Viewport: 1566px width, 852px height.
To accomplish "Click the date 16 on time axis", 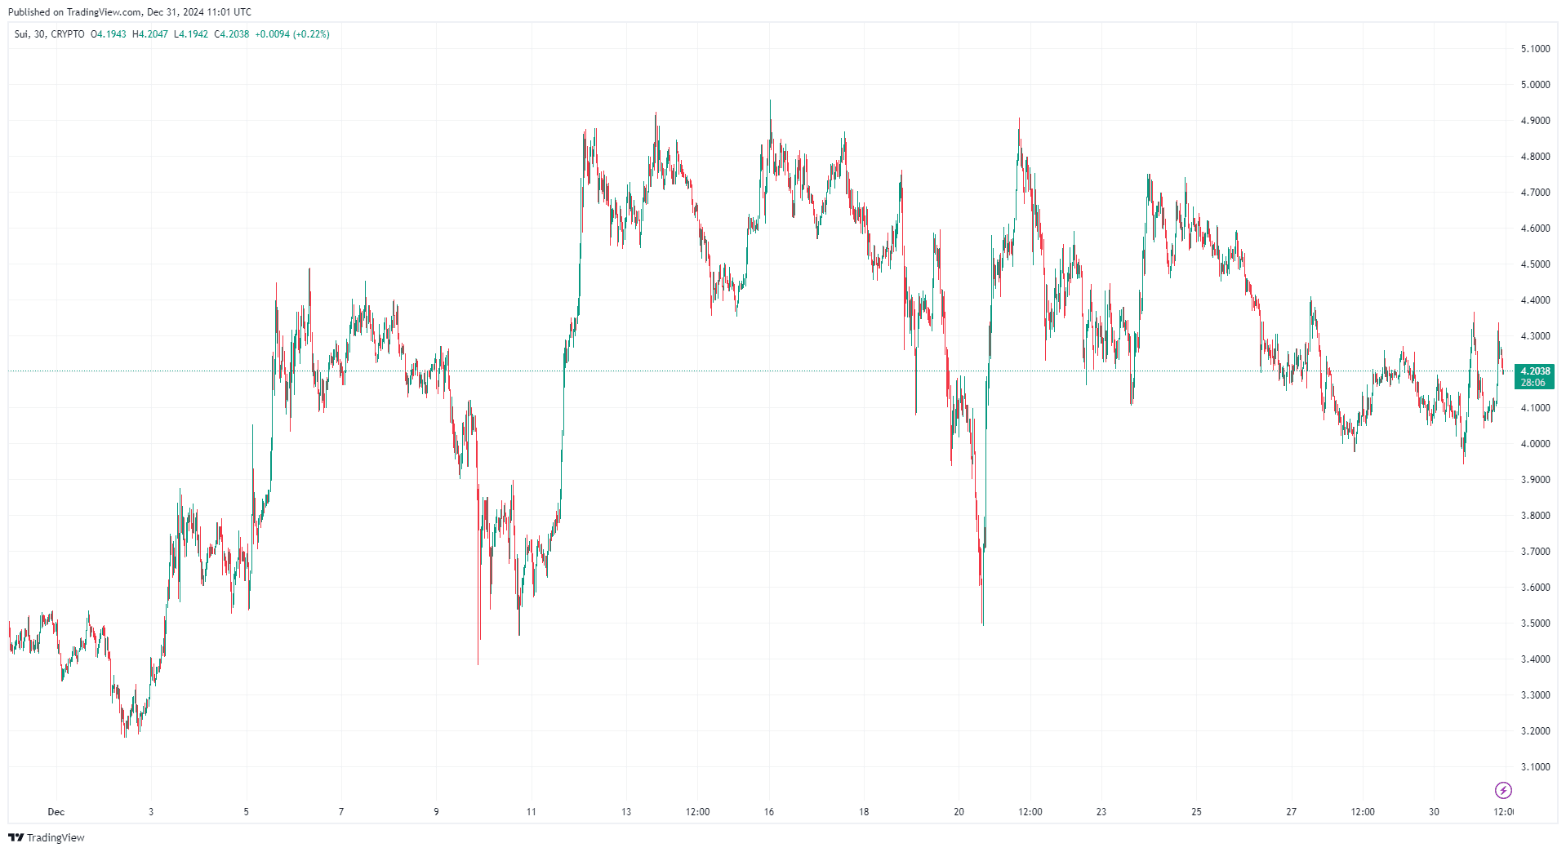I will coord(769,812).
